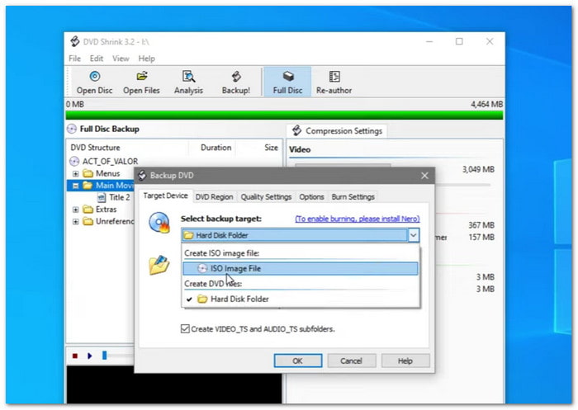This screenshot has width=578, height=410.
Task: Close the Backup DVD dialog
Action: [424, 176]
